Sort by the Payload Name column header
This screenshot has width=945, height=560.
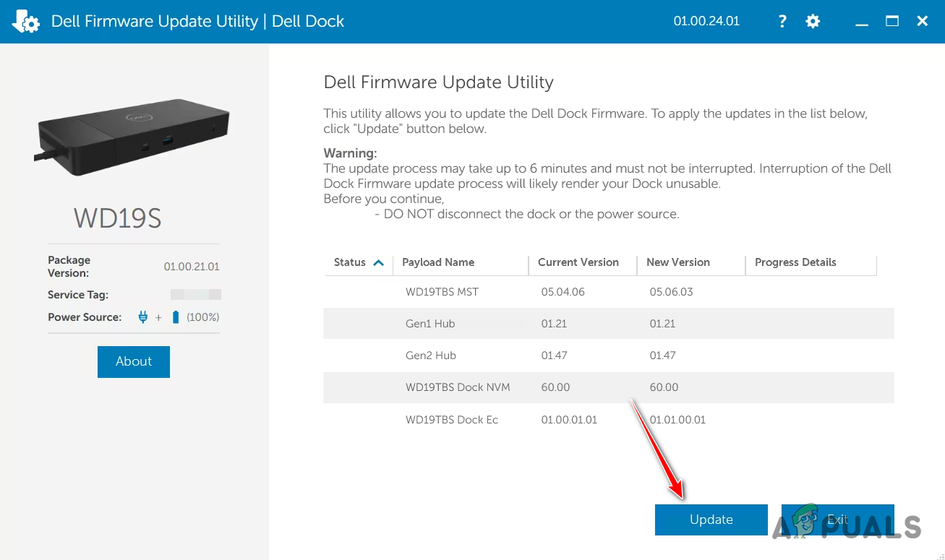437,262
